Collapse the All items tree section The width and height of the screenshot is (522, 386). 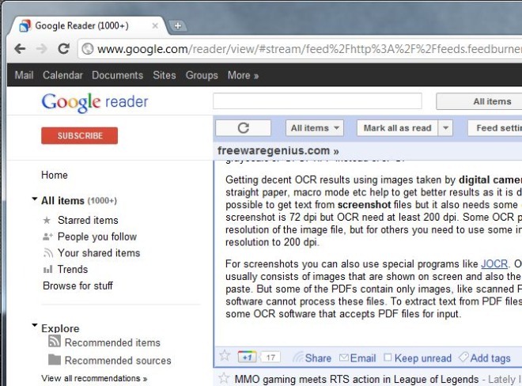[x=34, y=199]
